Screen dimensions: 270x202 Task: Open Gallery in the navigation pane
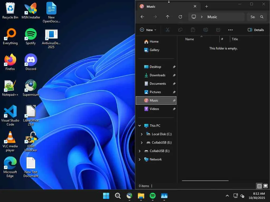pyautogui.click(x=156, y=50)
